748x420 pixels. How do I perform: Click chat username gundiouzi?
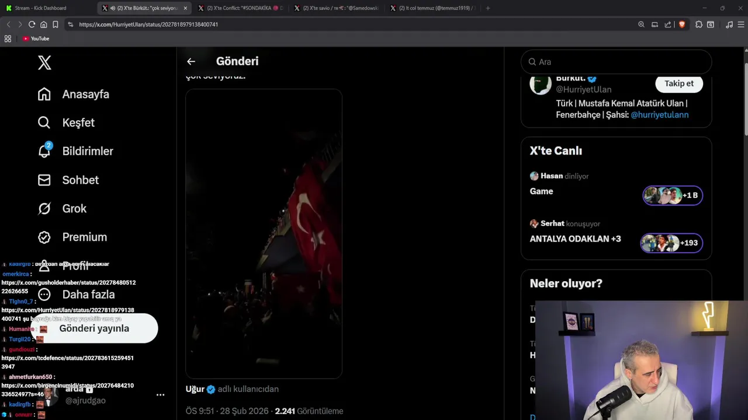click(x=22, y=349)
